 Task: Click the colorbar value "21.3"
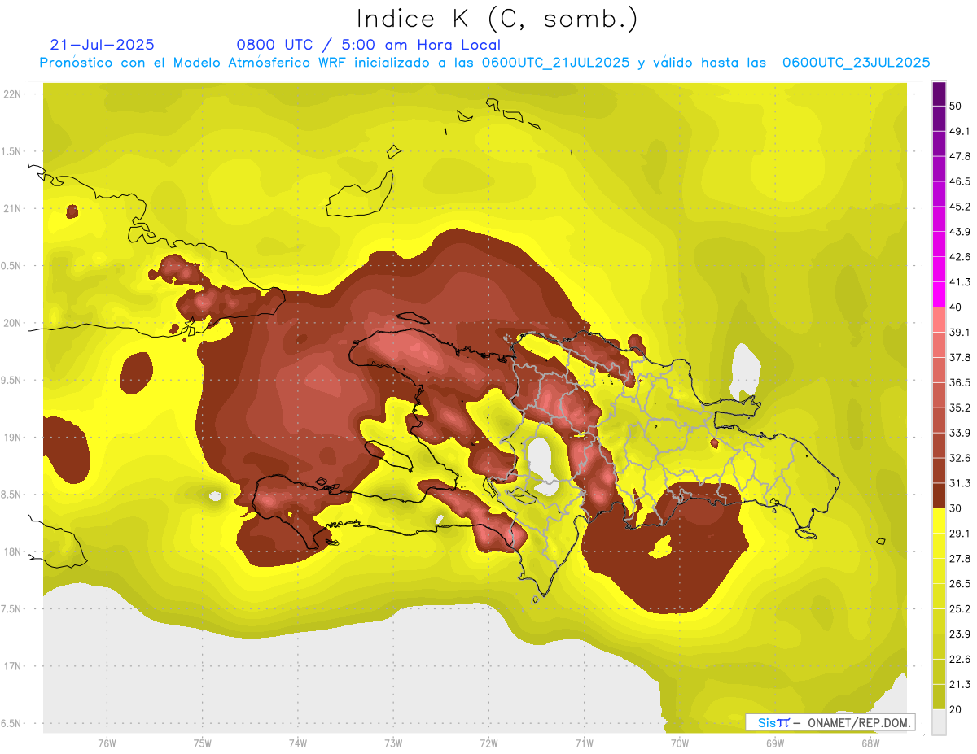pyautogui.click(x=960, y=684)
